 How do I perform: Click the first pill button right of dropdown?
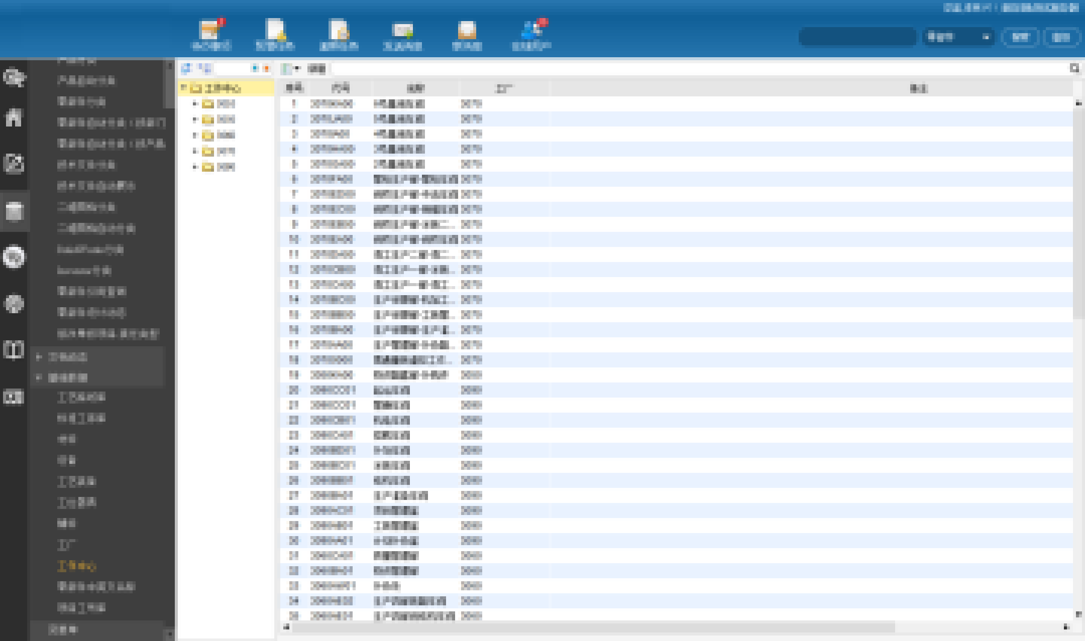(x=1020, y=37)
